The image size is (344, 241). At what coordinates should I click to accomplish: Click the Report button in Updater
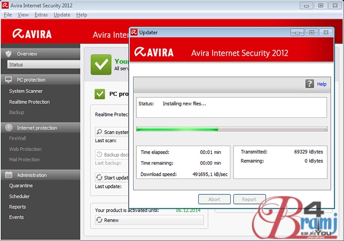pos(249,199)
